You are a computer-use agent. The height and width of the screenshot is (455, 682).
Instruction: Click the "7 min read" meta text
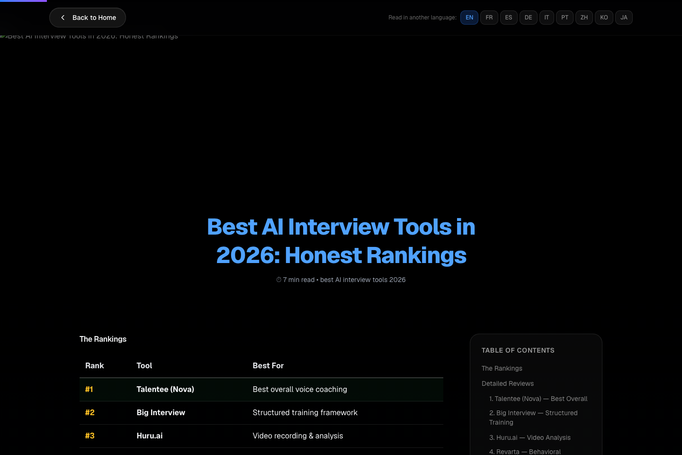click(x=299, y=280)
